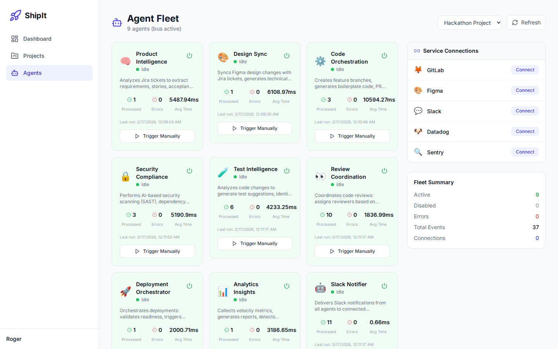Click Slack Notifier's 0.66ms average time

pos(380,322)
